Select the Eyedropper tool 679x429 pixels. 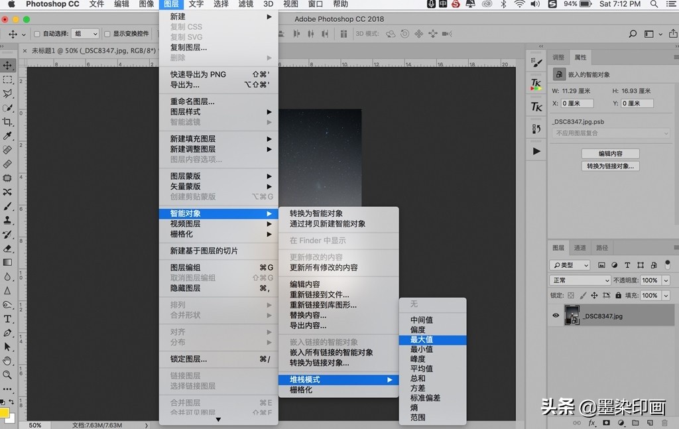pos(7,136)
